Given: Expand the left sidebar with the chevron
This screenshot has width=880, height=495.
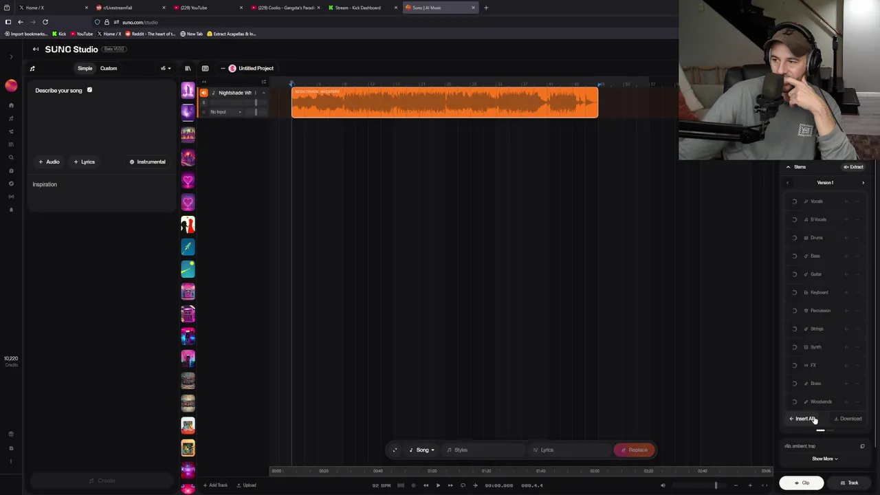Looking at the screenshot, I should 11,56.
